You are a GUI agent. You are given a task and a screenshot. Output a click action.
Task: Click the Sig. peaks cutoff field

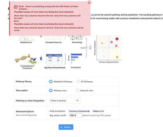(x=75, y=115)
